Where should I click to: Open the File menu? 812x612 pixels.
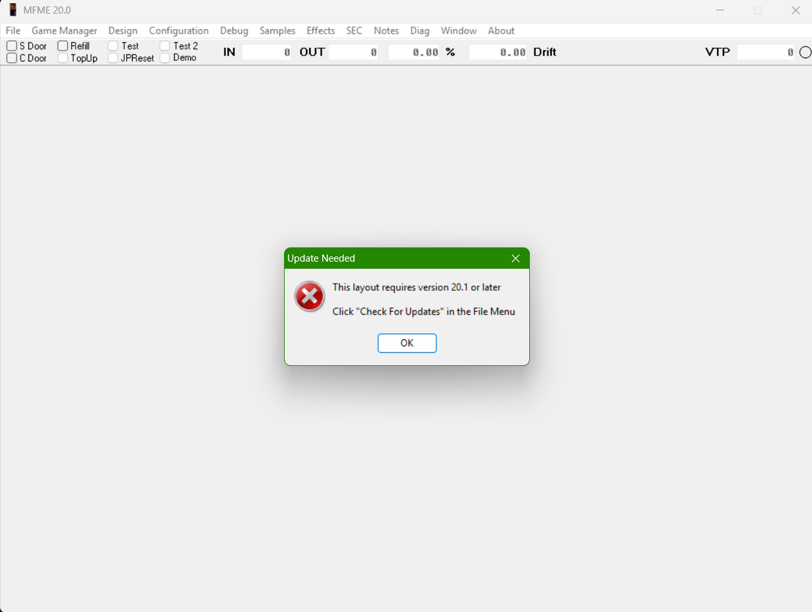[13, 30]
